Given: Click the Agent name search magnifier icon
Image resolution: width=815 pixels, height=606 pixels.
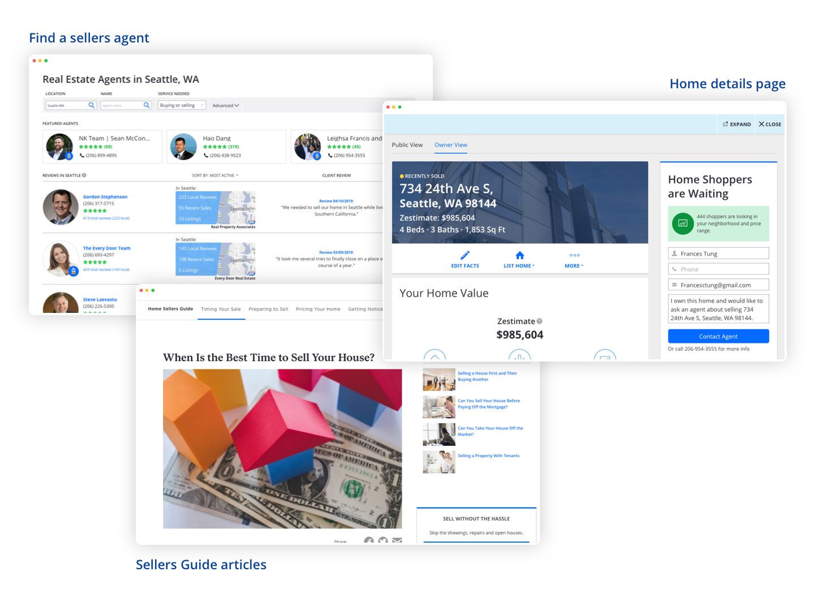Looking at the screenshot, I should [147, 105].
